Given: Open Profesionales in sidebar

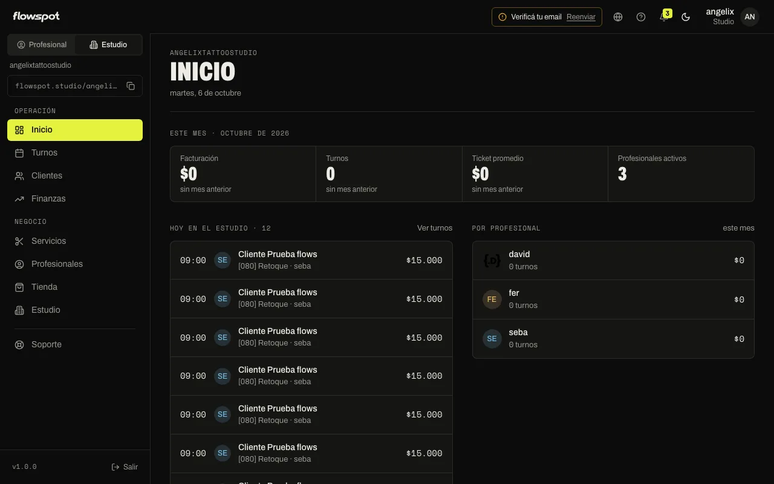Looking at the screenshot, I should pyautogui.click(x=75, y=264).
